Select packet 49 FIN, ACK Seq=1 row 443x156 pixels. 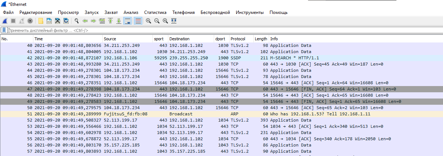(x=221, y=101)
